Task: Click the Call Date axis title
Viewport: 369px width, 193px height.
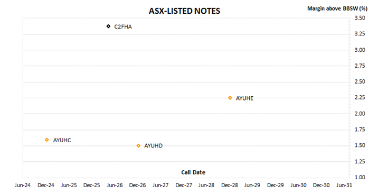Action: point(193,172)
